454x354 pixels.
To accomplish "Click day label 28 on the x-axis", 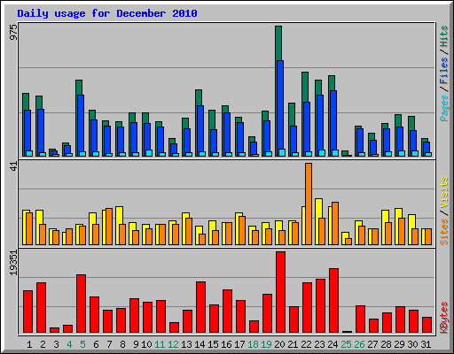I will tap(386, 344).
